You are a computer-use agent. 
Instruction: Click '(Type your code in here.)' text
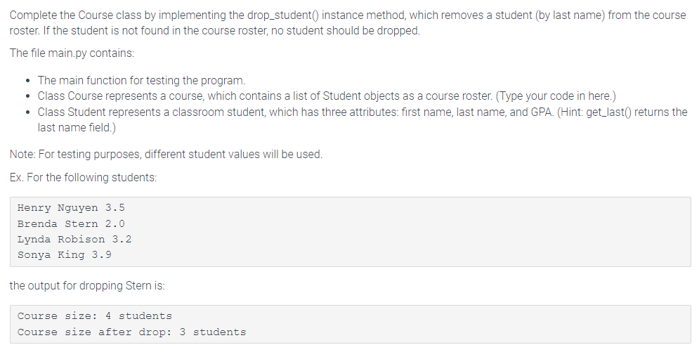556,96
